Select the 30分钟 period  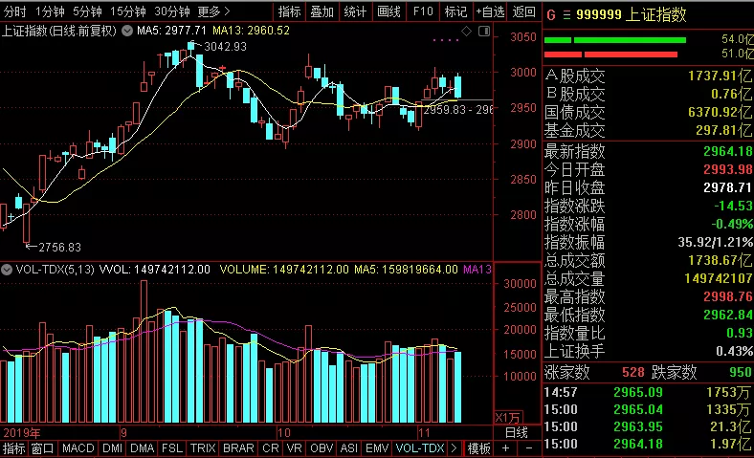coord(171,11)
